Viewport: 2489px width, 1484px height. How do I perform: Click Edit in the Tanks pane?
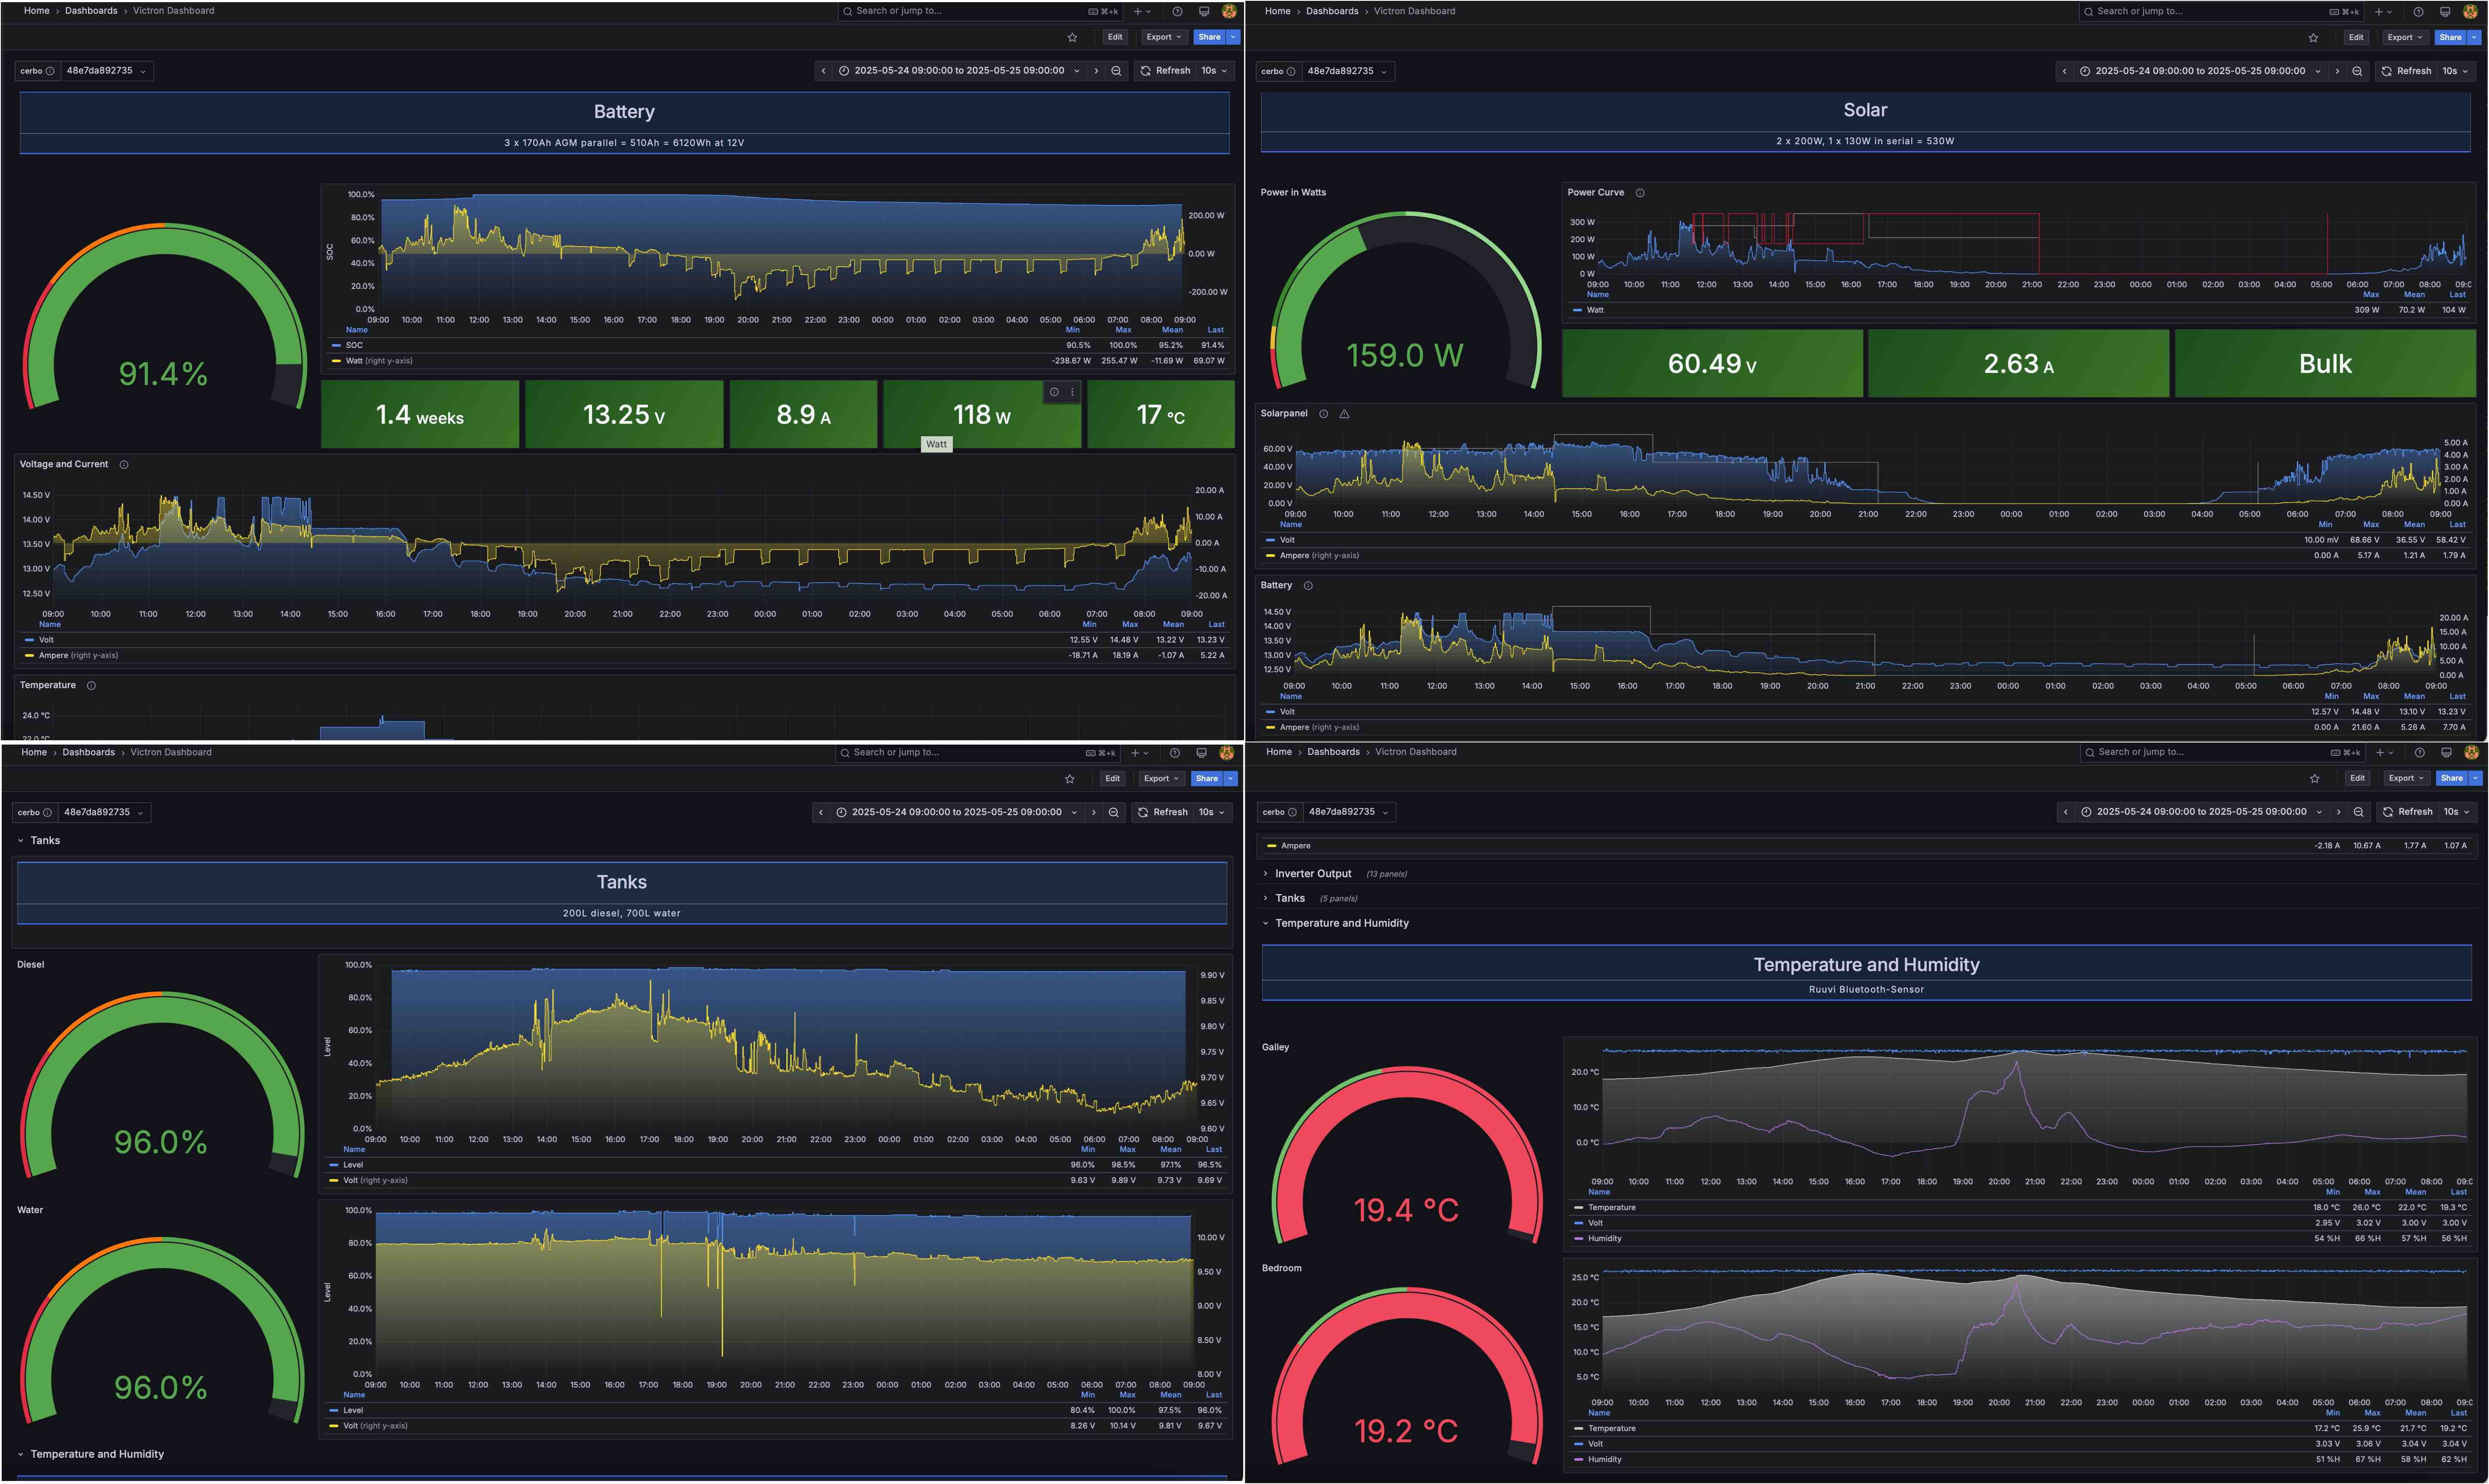pos(1112,779)
